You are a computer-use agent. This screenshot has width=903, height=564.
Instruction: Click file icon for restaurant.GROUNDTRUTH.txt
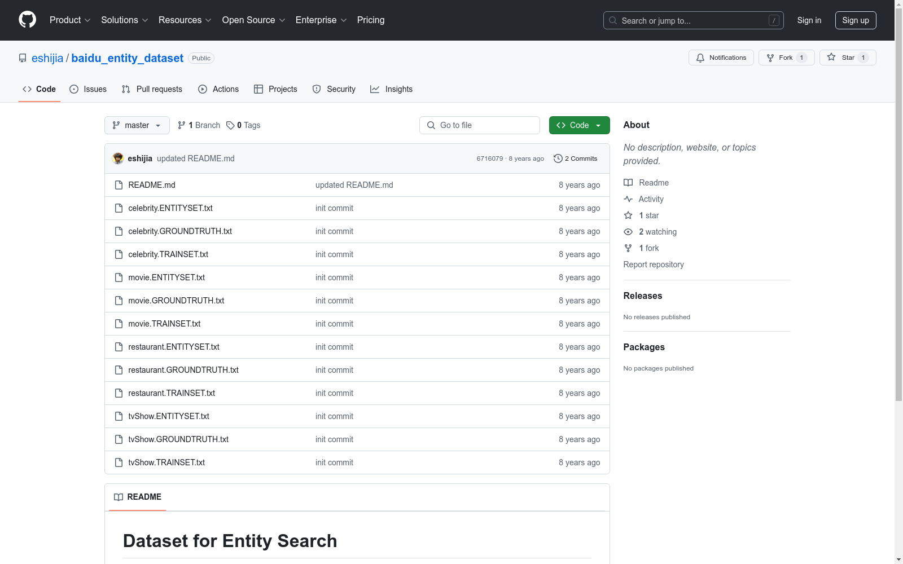click(x=119, y=370)
